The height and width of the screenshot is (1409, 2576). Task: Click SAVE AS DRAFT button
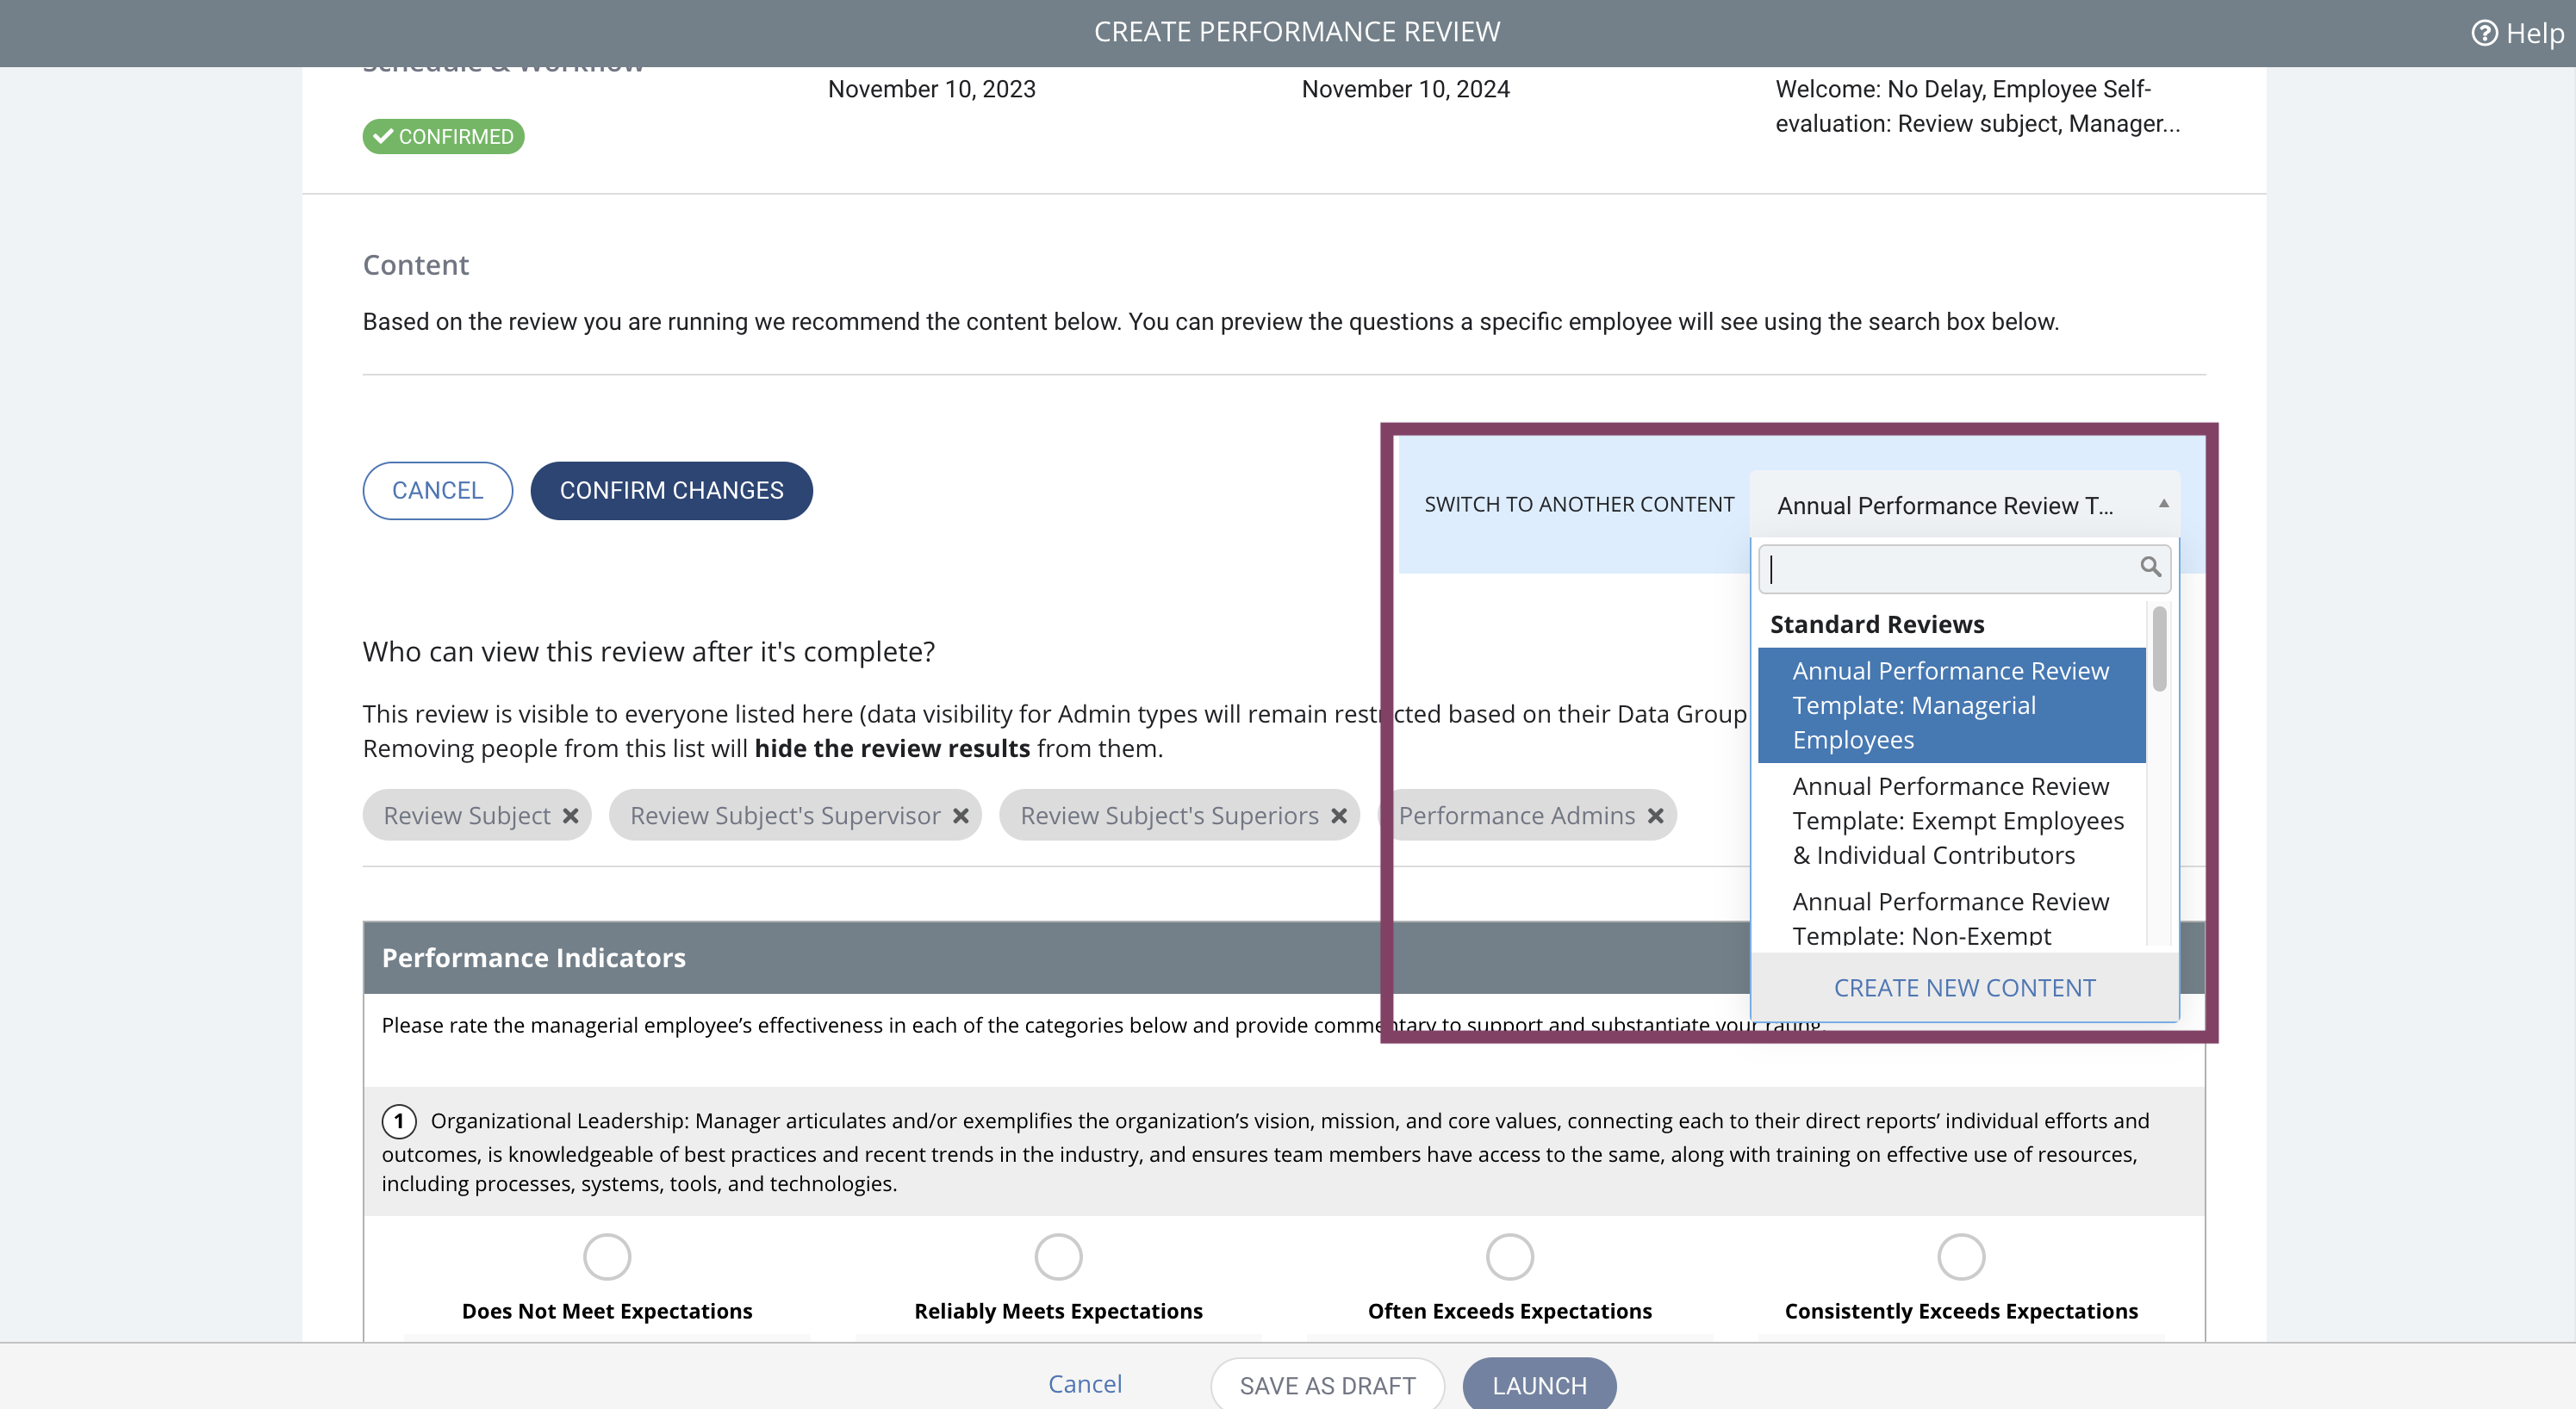(x=1327, y=1385)
